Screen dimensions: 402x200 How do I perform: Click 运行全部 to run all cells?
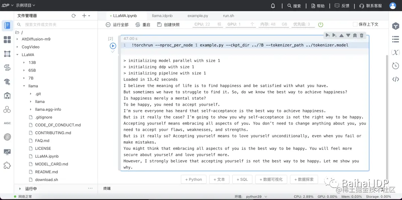pos(117,25)
